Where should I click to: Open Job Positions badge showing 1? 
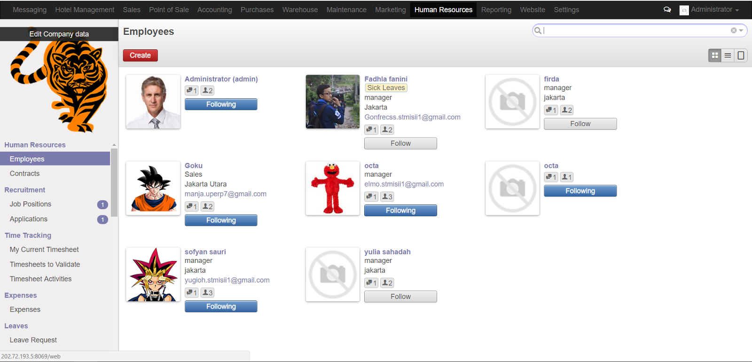pos(102,205)
